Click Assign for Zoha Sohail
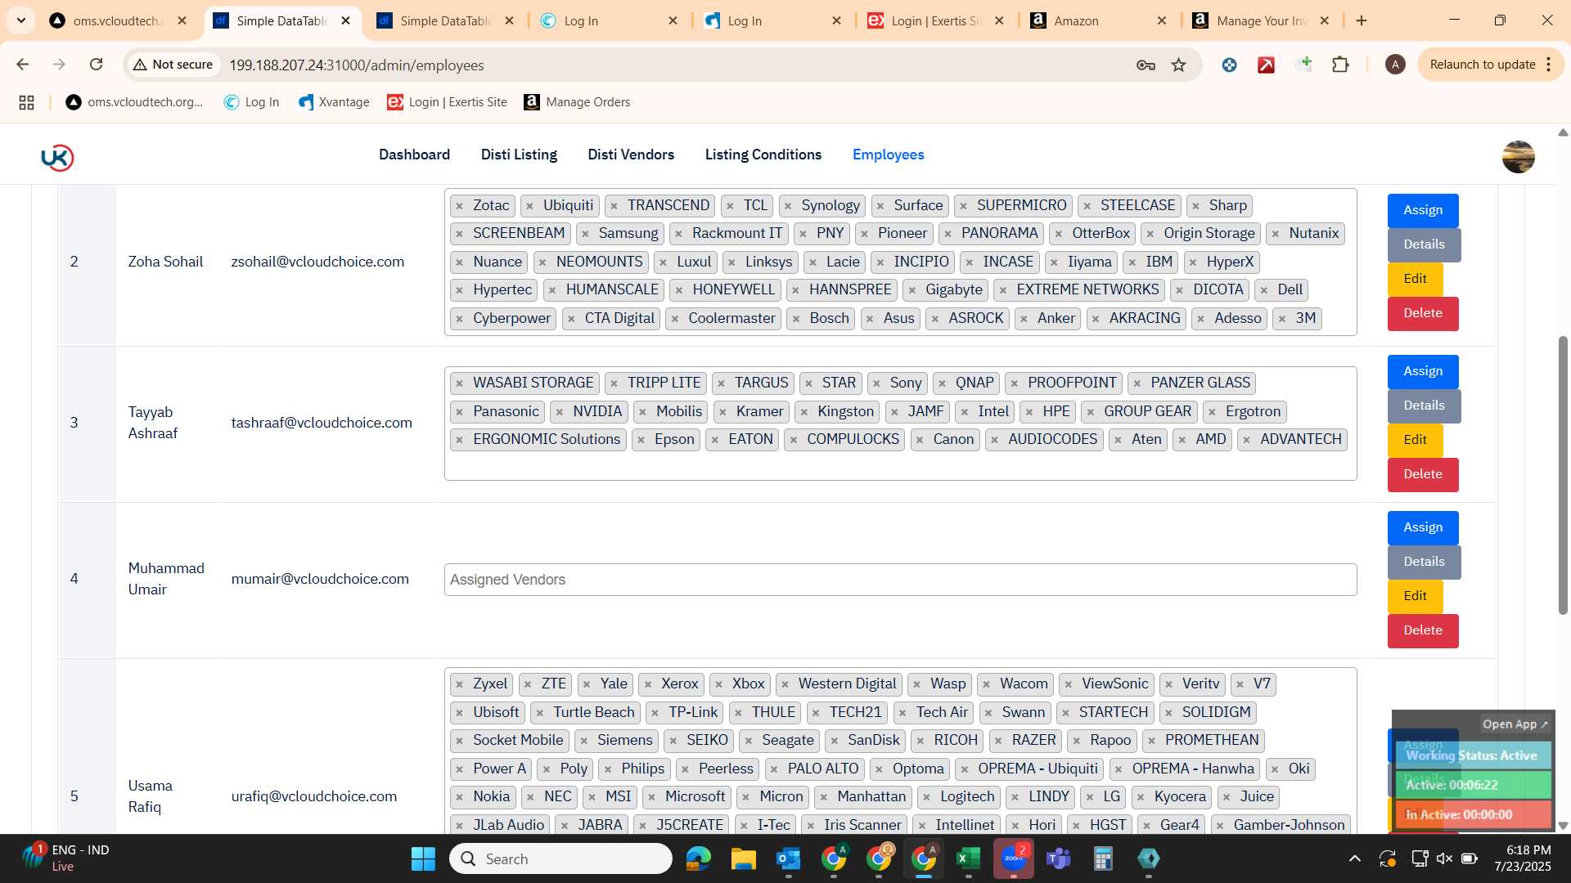Screen dimensions: 1571x883 [1423, 211]
